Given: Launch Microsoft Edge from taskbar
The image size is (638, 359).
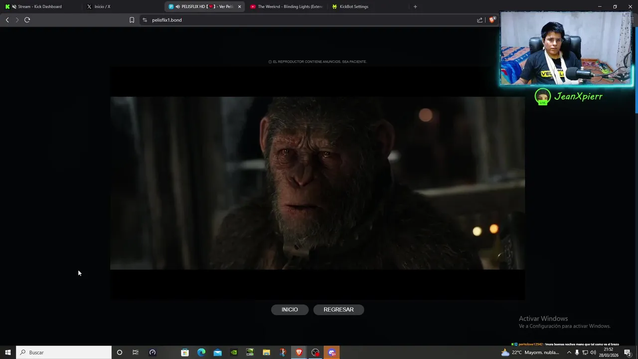Looking at the screenshot, I should point(201,353).
